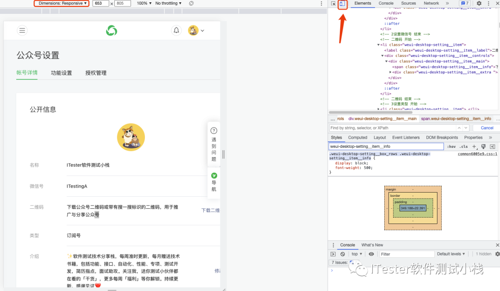Open the Default levels dropdown
500x291 pixels.
(451, 254)
